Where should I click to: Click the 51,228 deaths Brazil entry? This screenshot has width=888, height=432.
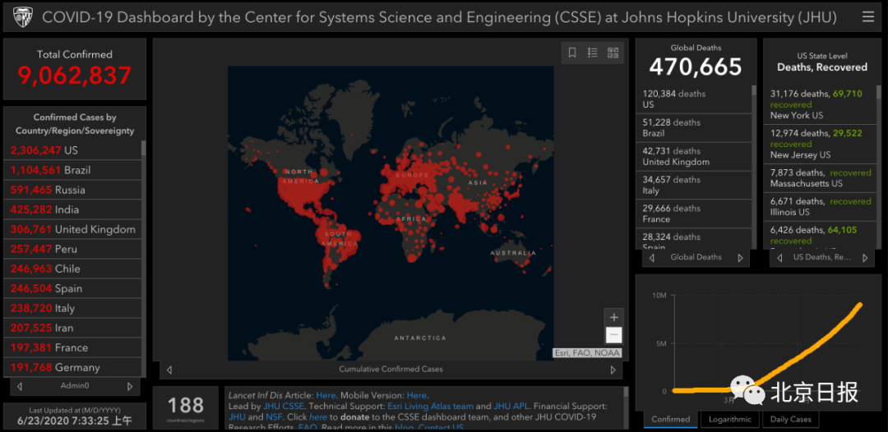click(694, 128)
